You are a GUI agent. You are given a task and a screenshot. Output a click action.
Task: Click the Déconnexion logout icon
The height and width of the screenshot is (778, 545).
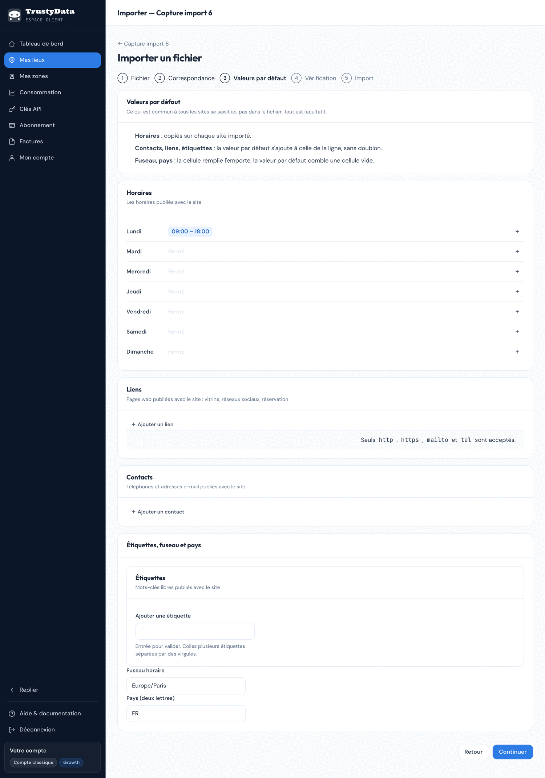[x=12, y=730]
